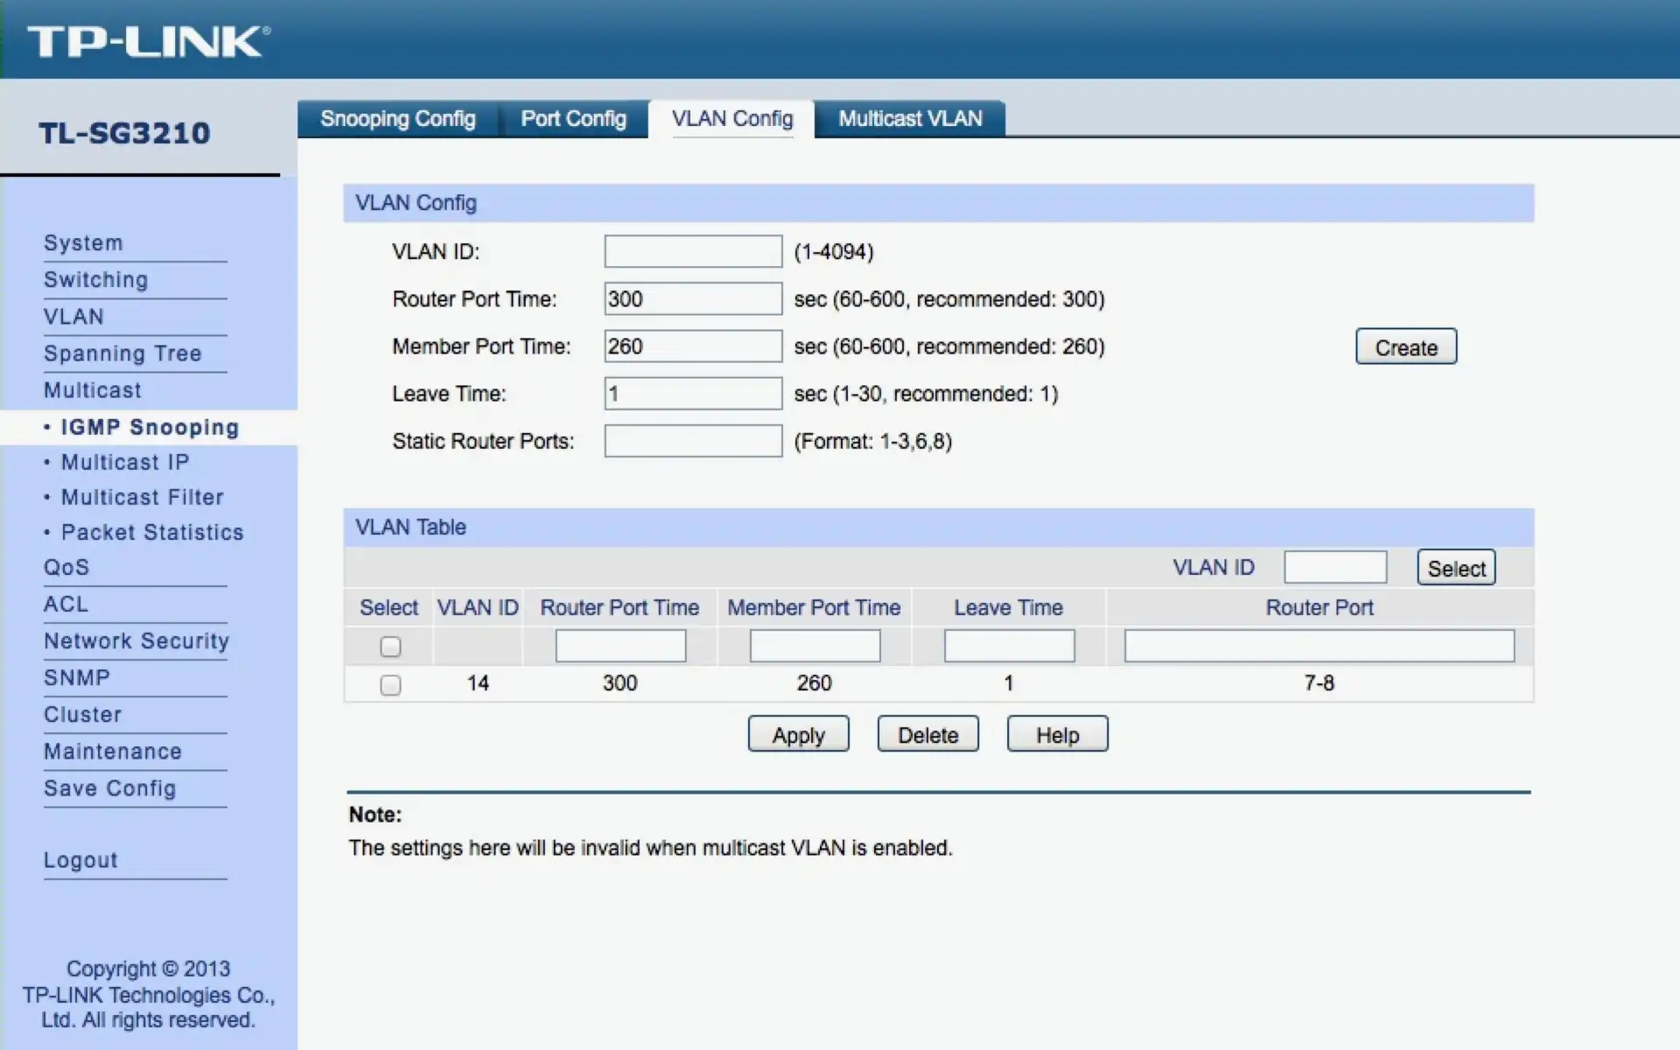Click the Apply button

[x=797, y=735]
